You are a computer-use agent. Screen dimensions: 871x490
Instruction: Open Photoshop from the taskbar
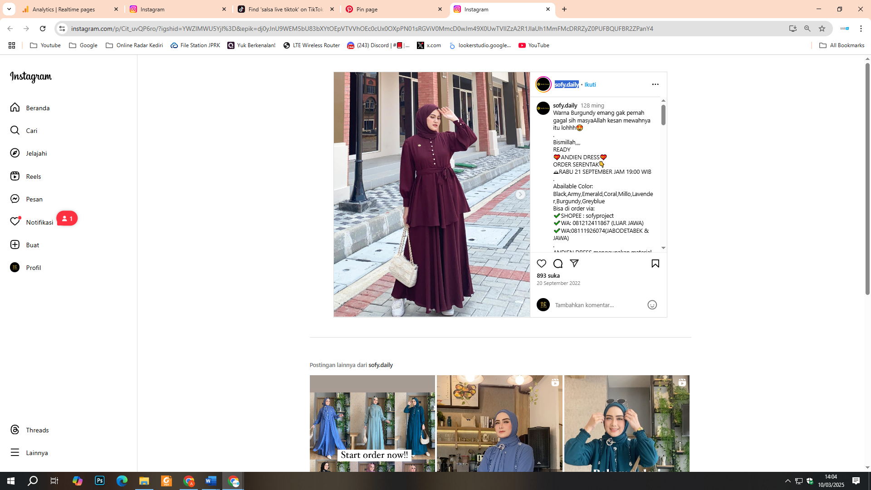click(100, 481)
